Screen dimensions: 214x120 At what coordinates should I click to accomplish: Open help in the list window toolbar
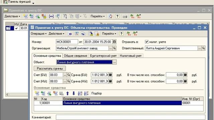(x=117, y=16)
